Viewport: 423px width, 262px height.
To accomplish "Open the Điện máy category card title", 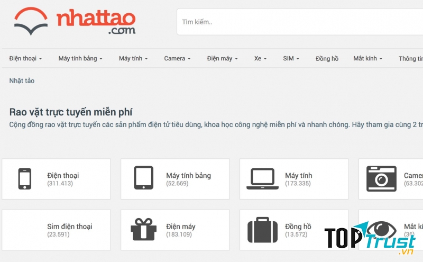I will (181, 227).
